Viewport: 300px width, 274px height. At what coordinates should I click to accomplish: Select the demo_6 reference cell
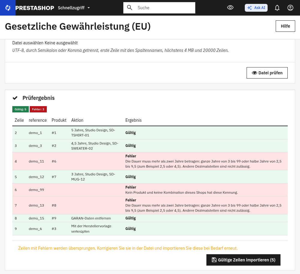pos(35,229)
